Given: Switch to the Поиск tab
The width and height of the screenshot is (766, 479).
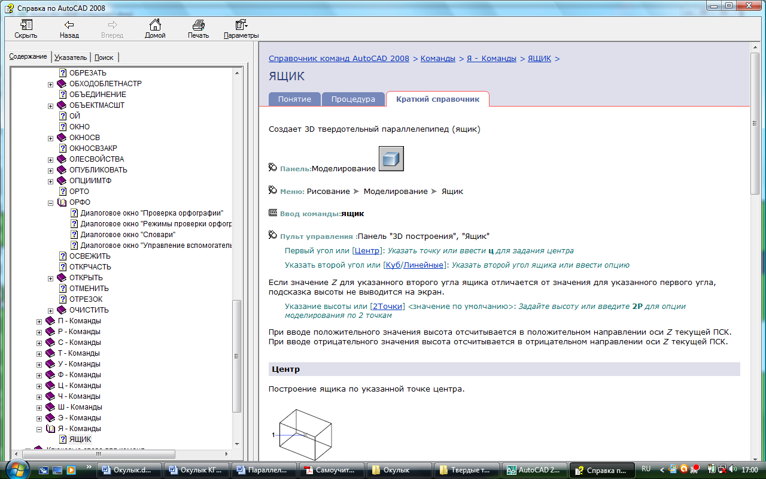Looking at the screenshot, I should click(x=104, y=57).
